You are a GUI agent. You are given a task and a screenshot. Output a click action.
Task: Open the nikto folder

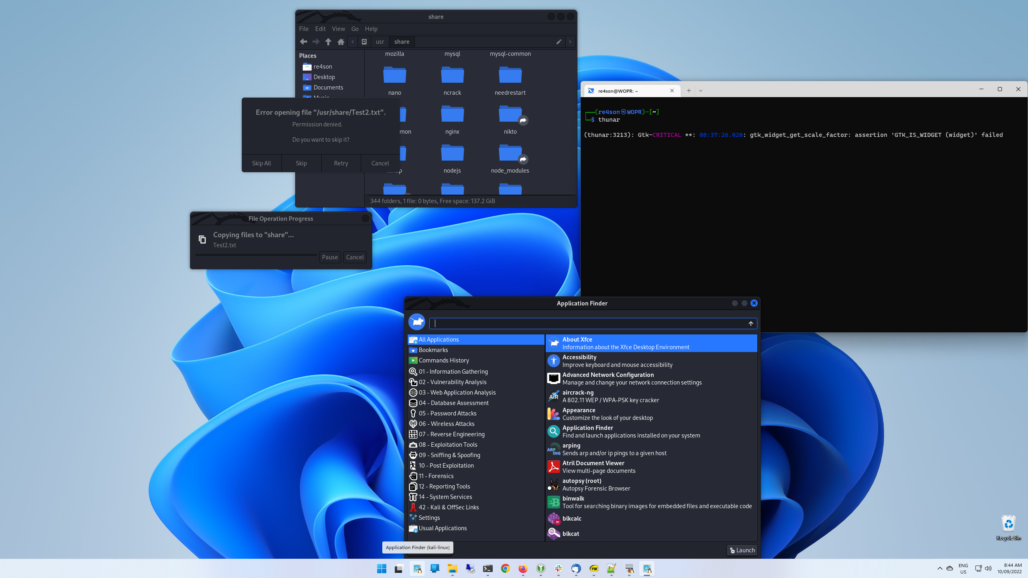[x=510, y=115]
